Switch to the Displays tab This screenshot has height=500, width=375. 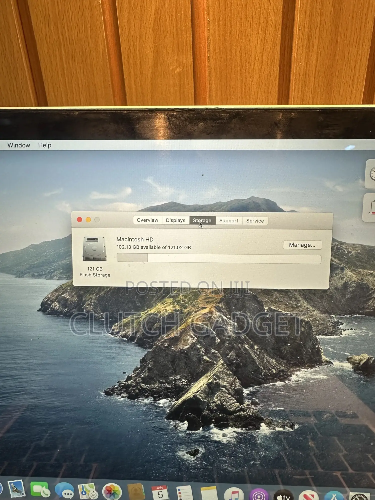pyautogui.click(x=175, y=220)
